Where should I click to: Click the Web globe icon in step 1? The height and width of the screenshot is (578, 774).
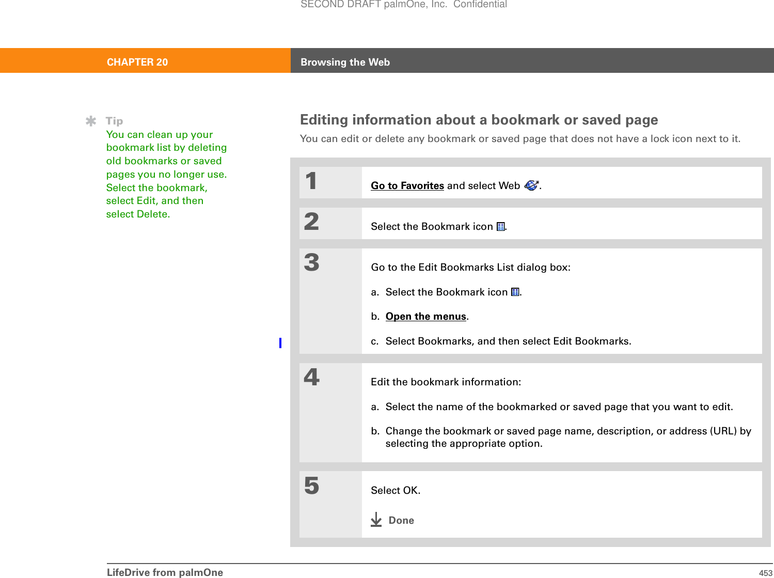pos(531,185)
